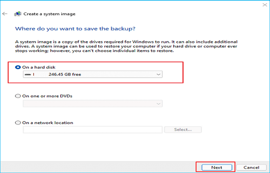
Task: Click Next to continue the backup wizard
Action: click(217, 167)
